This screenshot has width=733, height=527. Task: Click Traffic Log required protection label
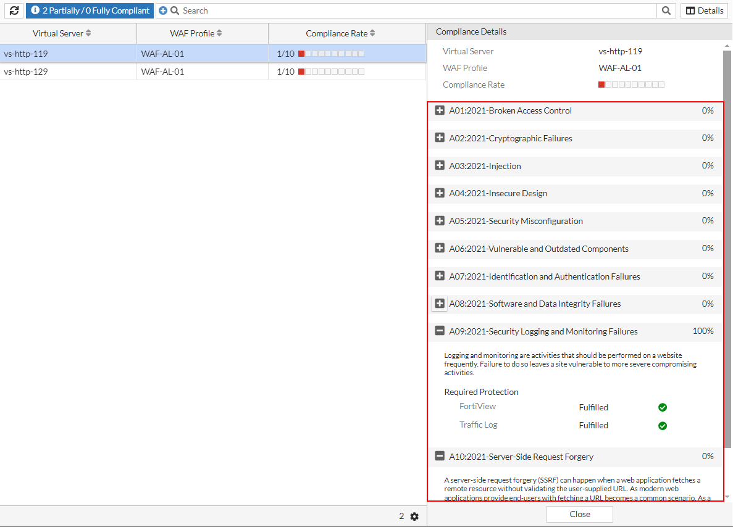pos(478,425)
